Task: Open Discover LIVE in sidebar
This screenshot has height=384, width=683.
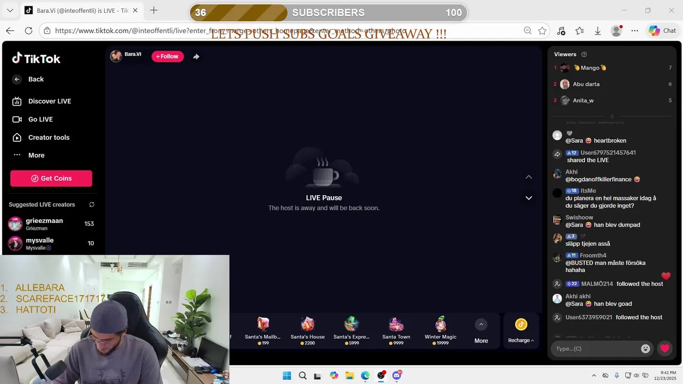Action: [50, 101]
